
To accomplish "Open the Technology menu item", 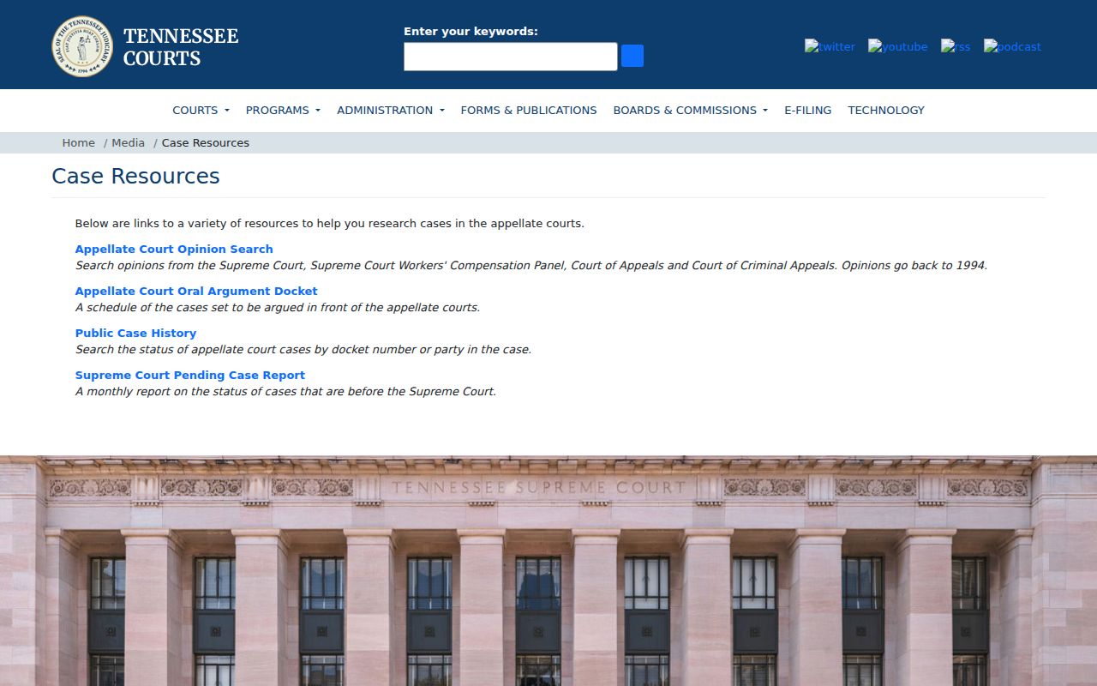I will click(886, 110).
